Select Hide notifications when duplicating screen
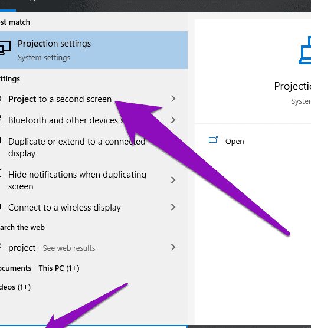The image size is (311, 328). [77, 181]
